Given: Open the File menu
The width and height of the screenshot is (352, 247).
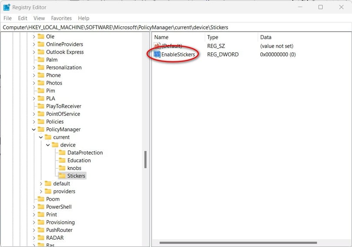Looking at the screenshot, I should [x=8, y=18].
